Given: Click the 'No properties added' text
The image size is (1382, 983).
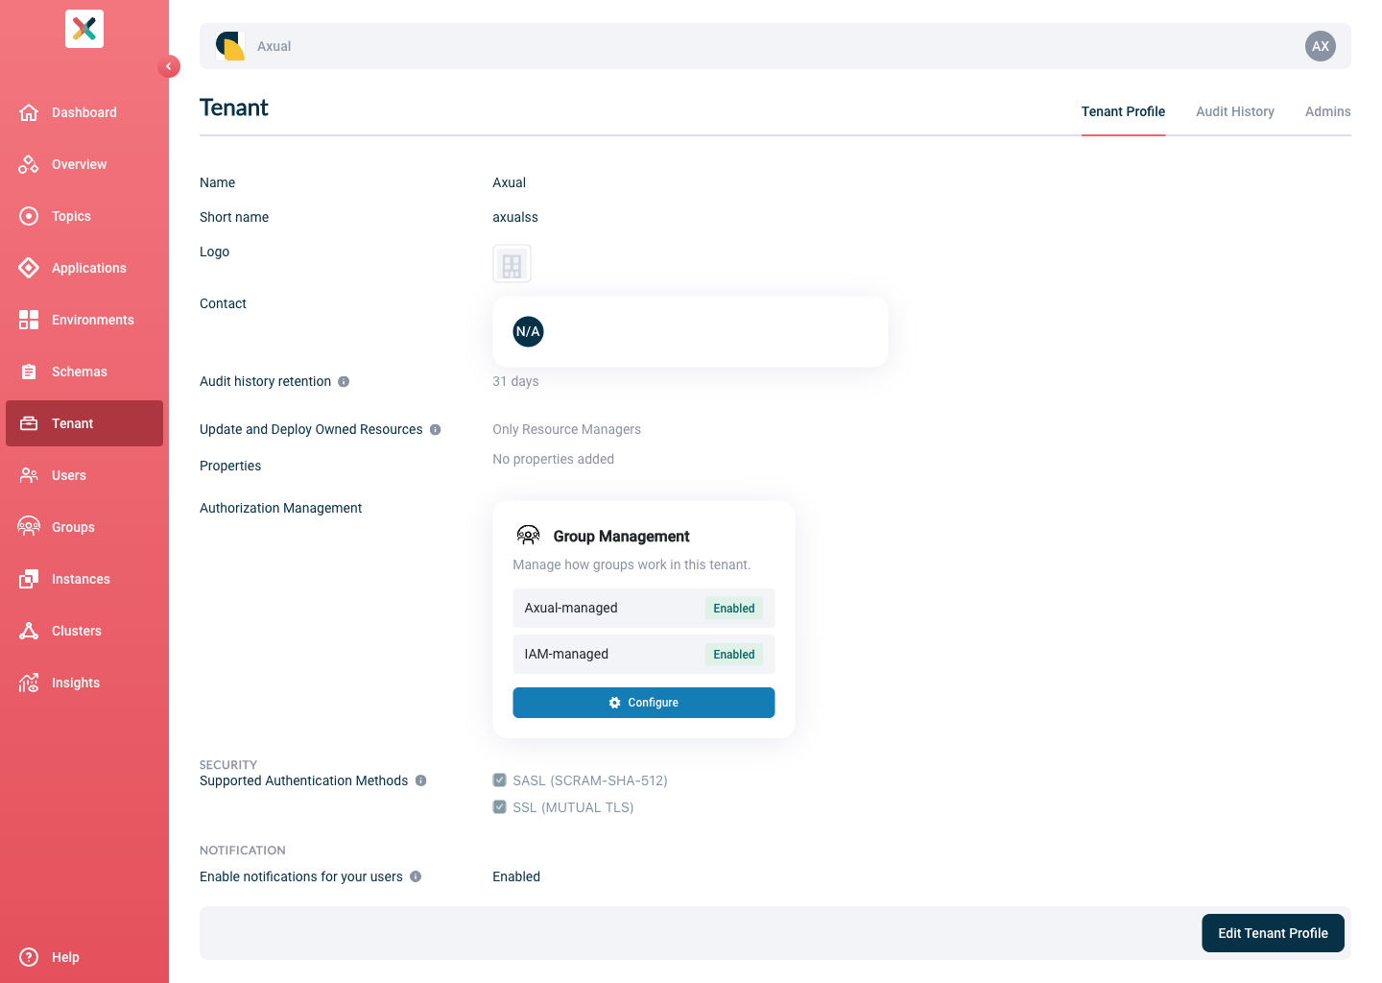Looking at the screenshot, I should click(x=553, y=459).
